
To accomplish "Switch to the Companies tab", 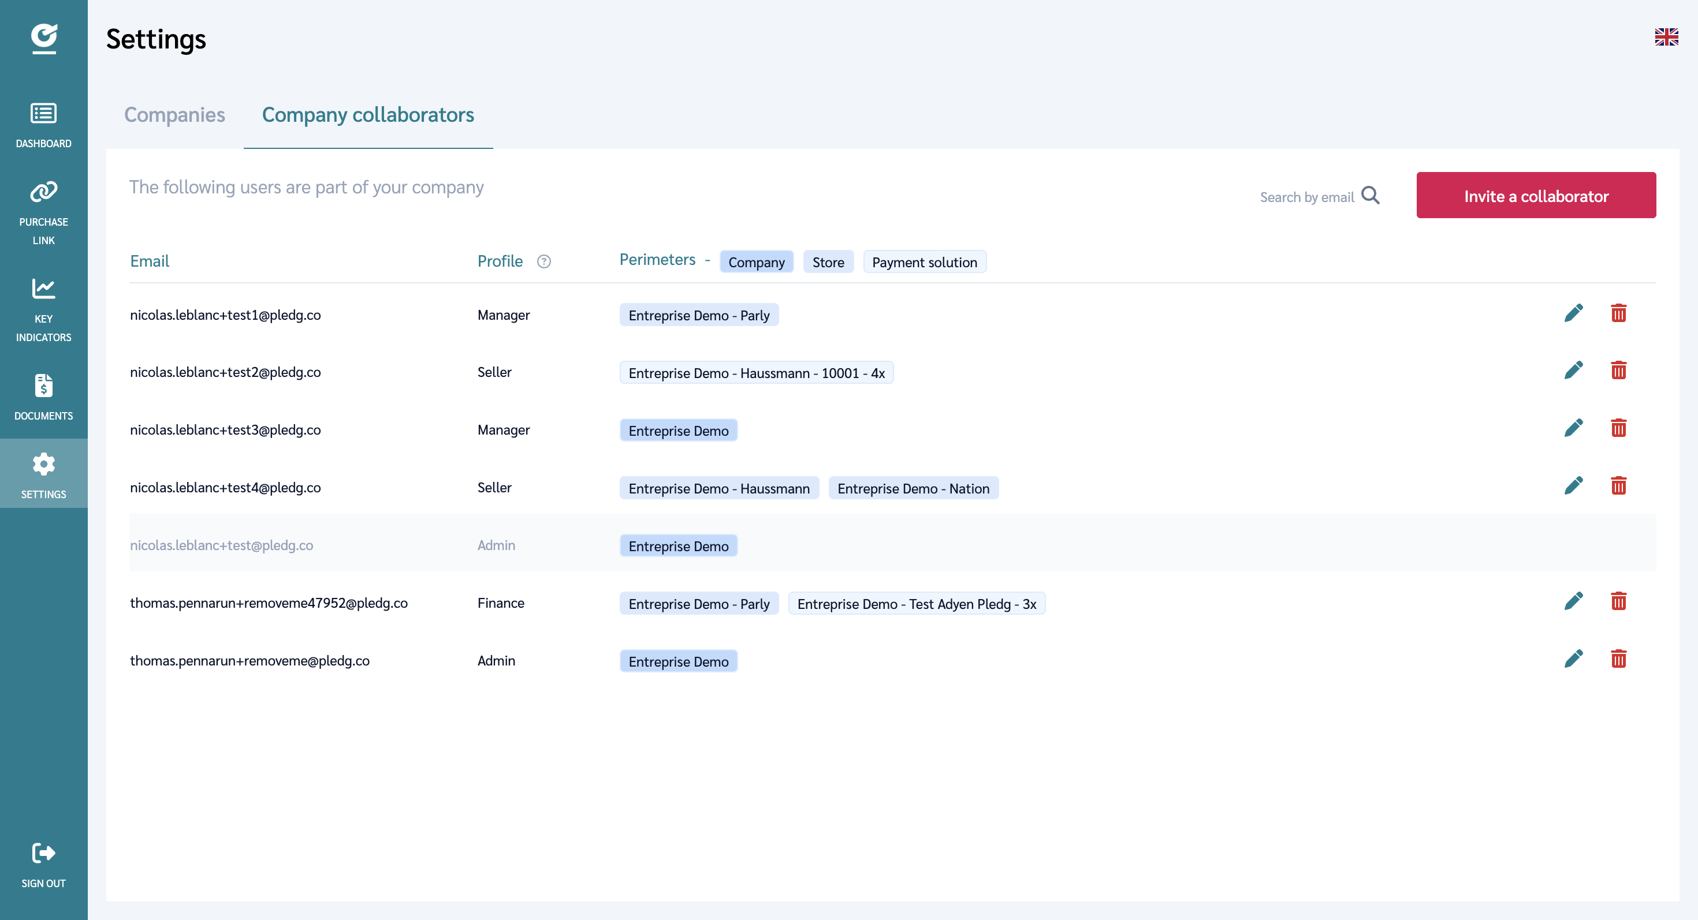I will pos(174,115).
